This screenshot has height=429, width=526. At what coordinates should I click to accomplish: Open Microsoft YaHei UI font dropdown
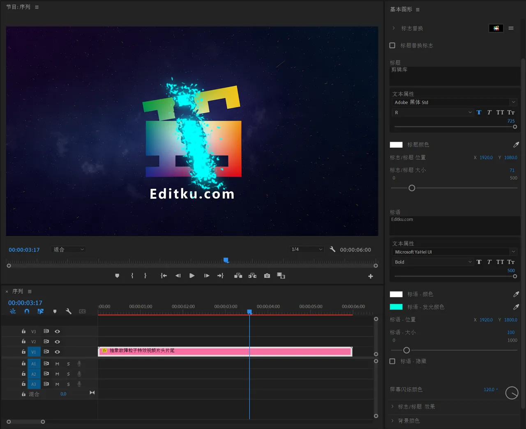[454, 252]
